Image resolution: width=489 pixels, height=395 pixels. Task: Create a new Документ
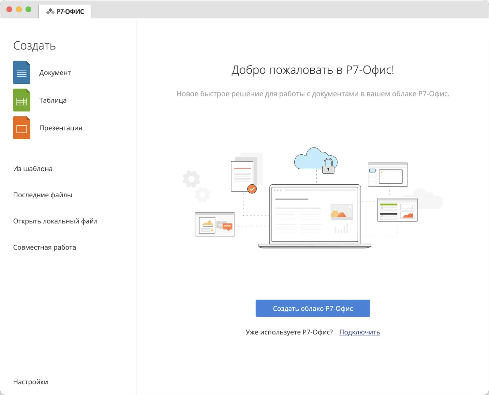point(55,73)
